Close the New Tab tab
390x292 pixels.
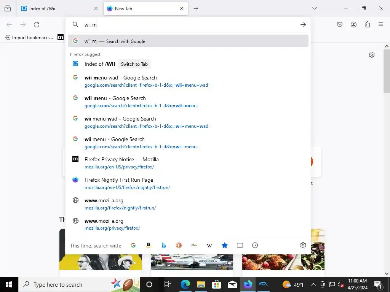point(182,8)
